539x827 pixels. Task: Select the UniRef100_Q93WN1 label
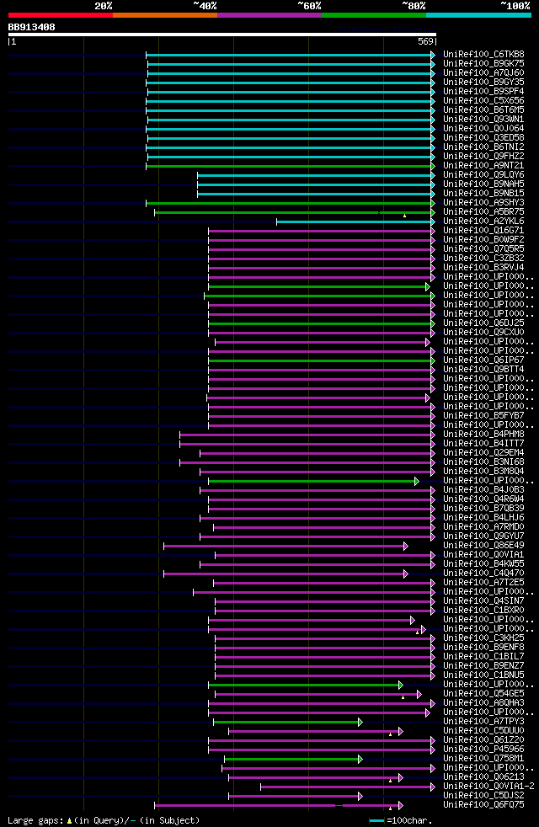(x=483, y=120)
